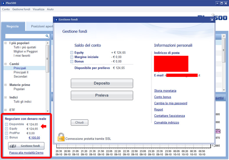Click the main list scrollbar down arrow
The width and height of the screenshot is (229, 160).
[x=224, y=90]
